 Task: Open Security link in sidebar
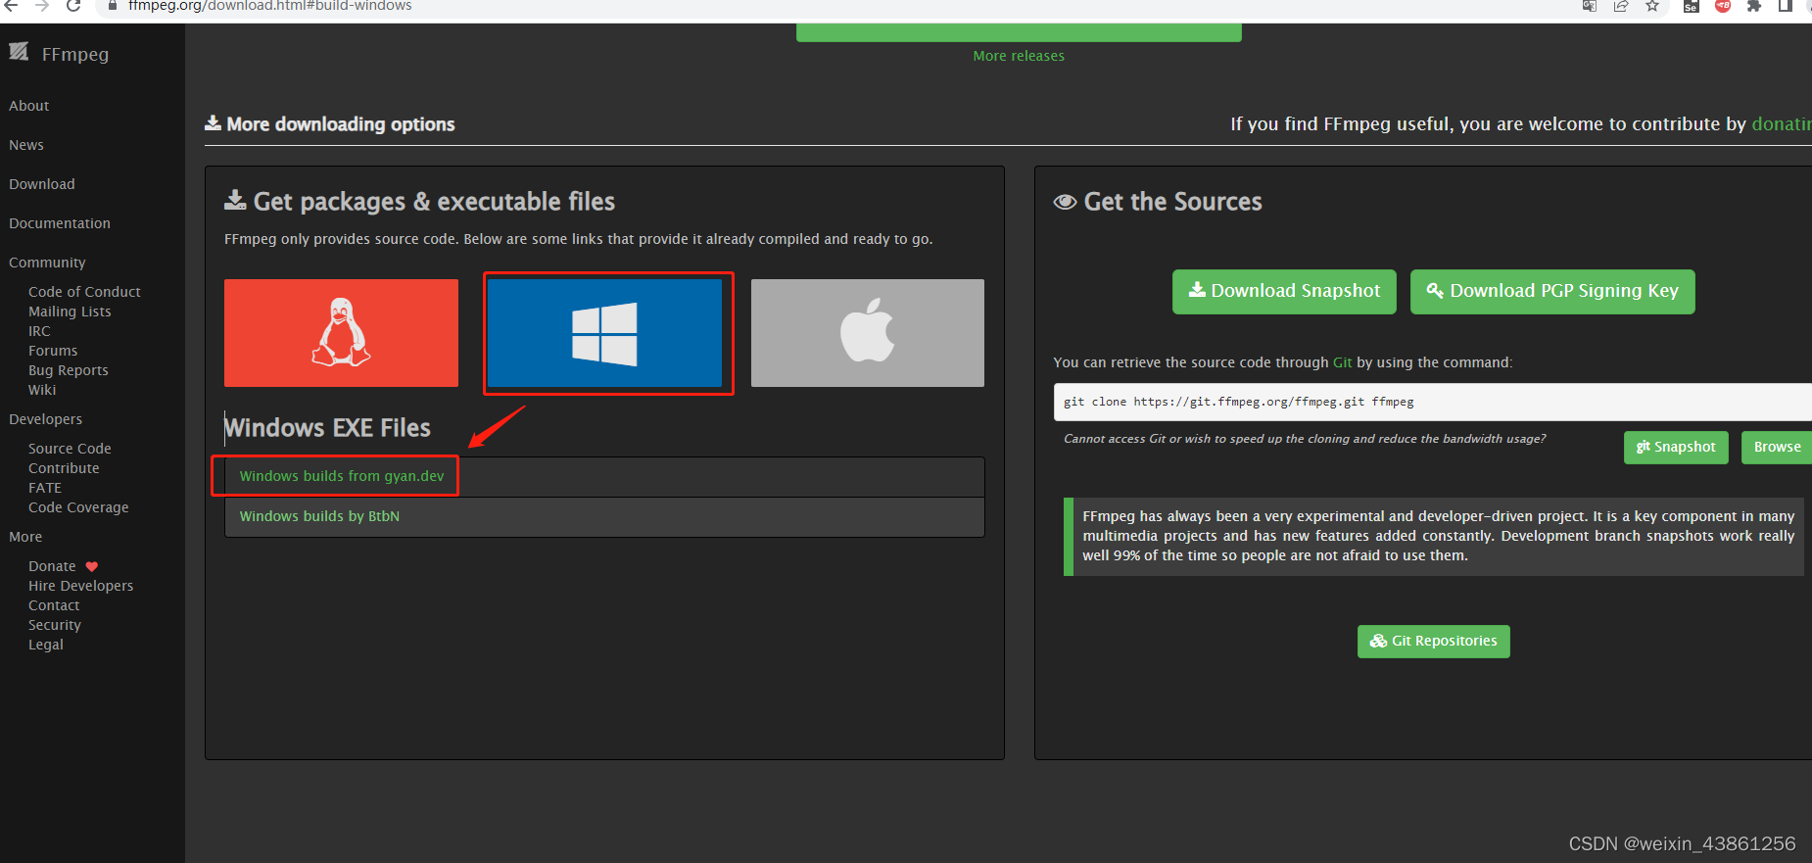55,625
